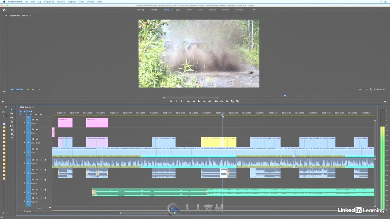Mute the Audio 2 track
Viewport: 390px width, 219px height.
(x=37, y=170)
